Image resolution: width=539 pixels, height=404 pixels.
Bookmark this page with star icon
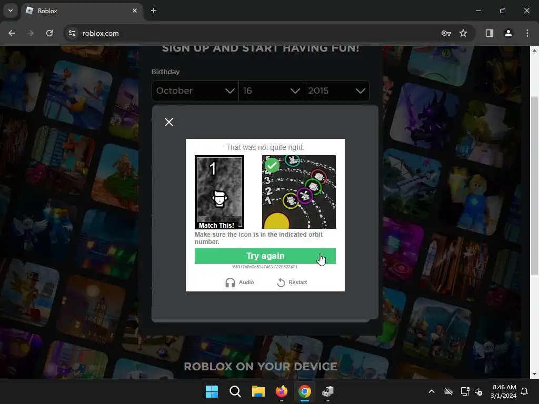pos(463,33)
